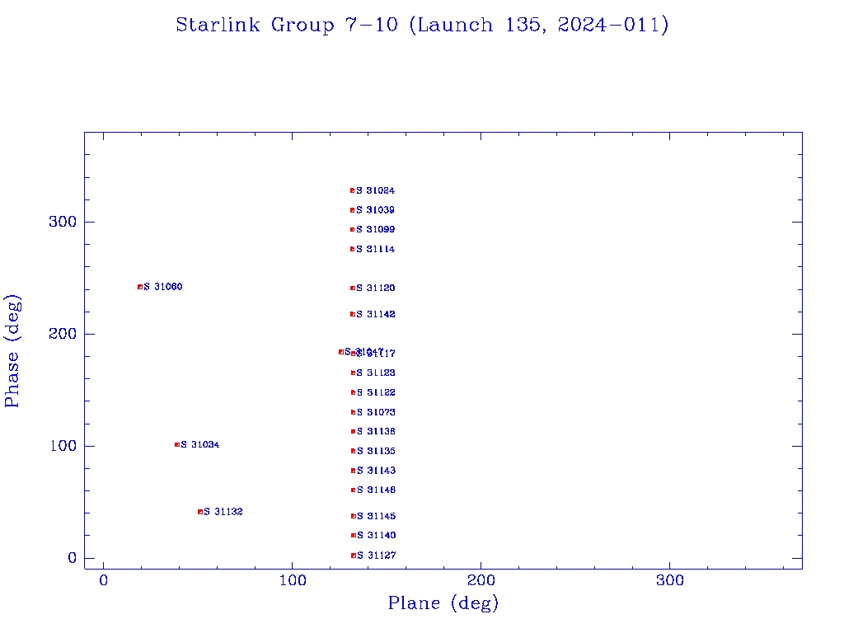Viewport: 844px width, 633px height.
Task: Select the S 31060 label
Action: coord(163,287)
